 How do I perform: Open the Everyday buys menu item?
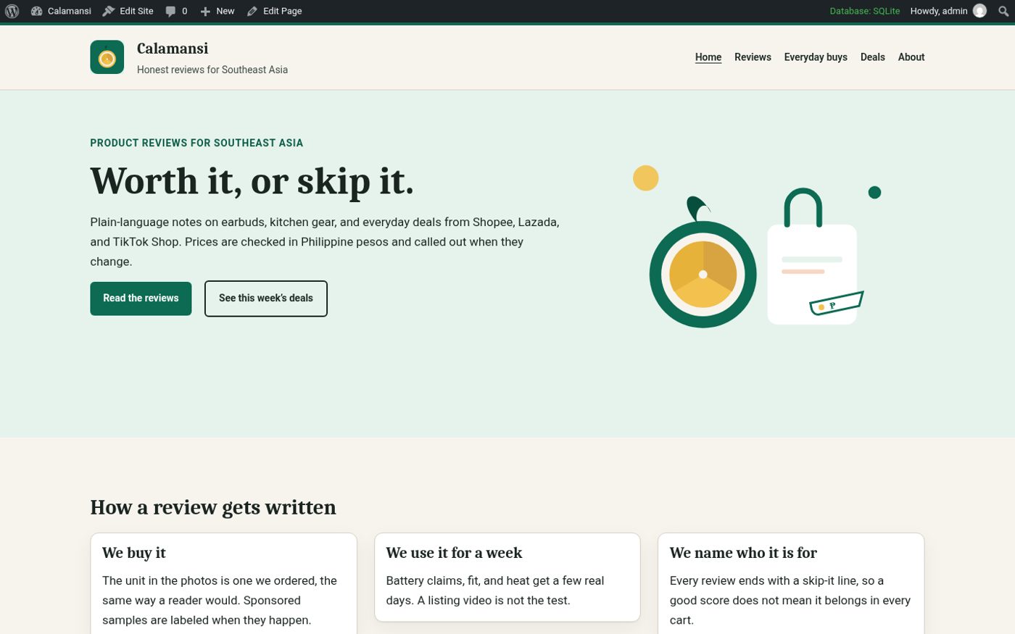pyautogui.click(x=816, y=57)
